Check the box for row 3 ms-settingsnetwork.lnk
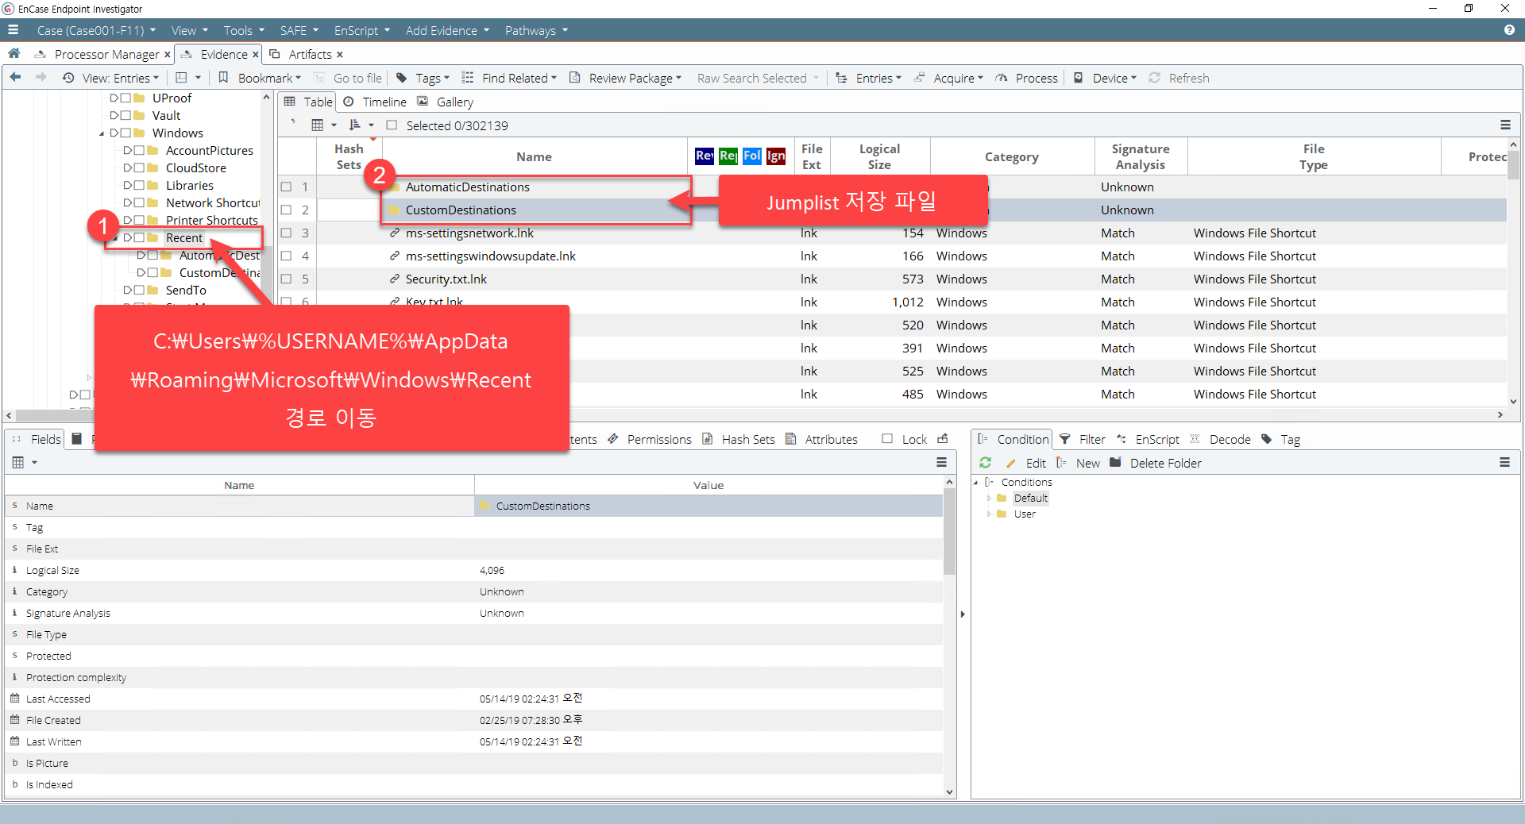Screen dimensions: 1525x824 tap(286, 233)
